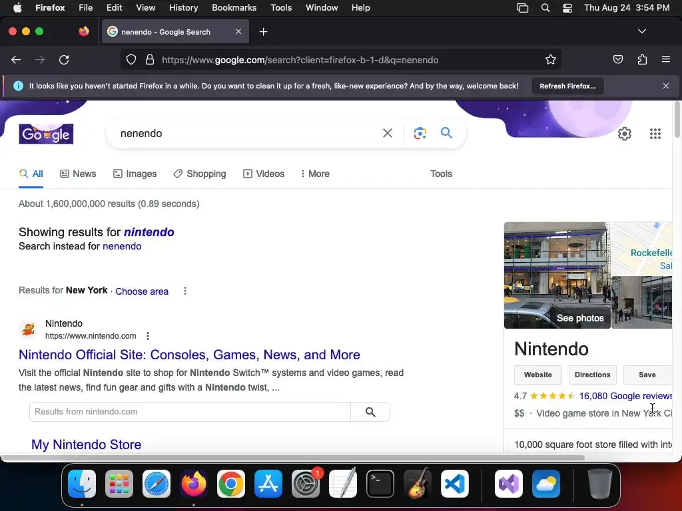Open Google Chrome from the dock
Screen dimensions: 682x511
click(231, 484)
